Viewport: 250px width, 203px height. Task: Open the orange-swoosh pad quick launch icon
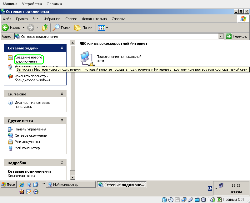[29, 191]
